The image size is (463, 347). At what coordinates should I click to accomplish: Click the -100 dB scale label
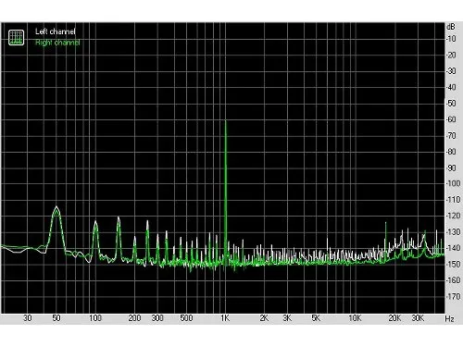[453, 183]
